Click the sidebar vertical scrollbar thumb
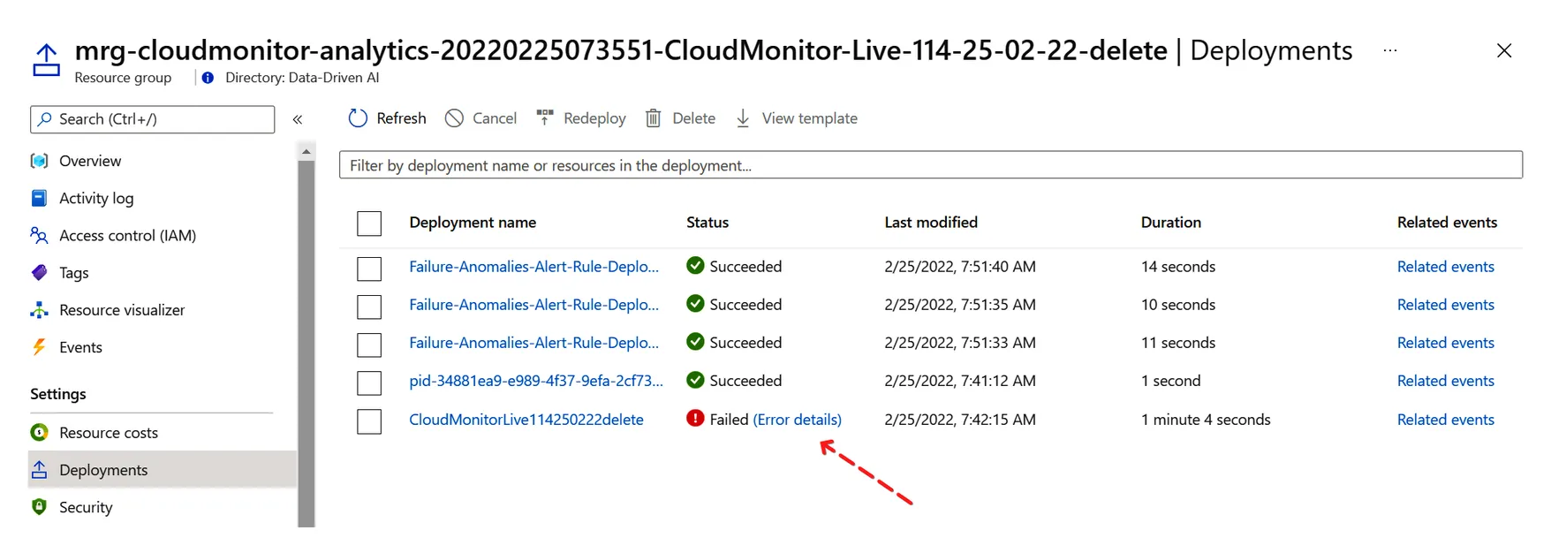1551x553 pixels. coord(306,344)
